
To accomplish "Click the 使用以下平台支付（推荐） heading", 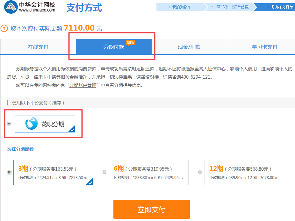I will coord(38,103).
